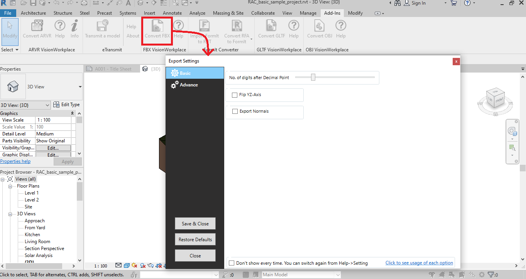Click the Default 3D View house icon
Image resolution: width=526 pixels, height=279 pixels.
[x=140, y=3]
